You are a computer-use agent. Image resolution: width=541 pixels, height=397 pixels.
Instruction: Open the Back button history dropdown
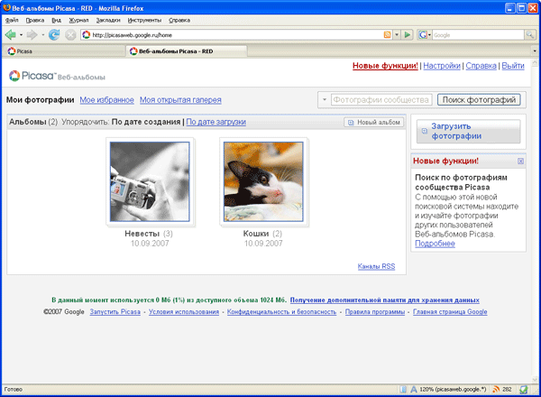[21, 35]
